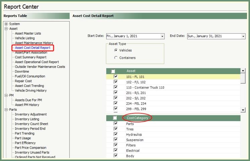Viewport: 250px width, 161px height.
Task: Open the End Date dropdown
Action: pos(243,36)
